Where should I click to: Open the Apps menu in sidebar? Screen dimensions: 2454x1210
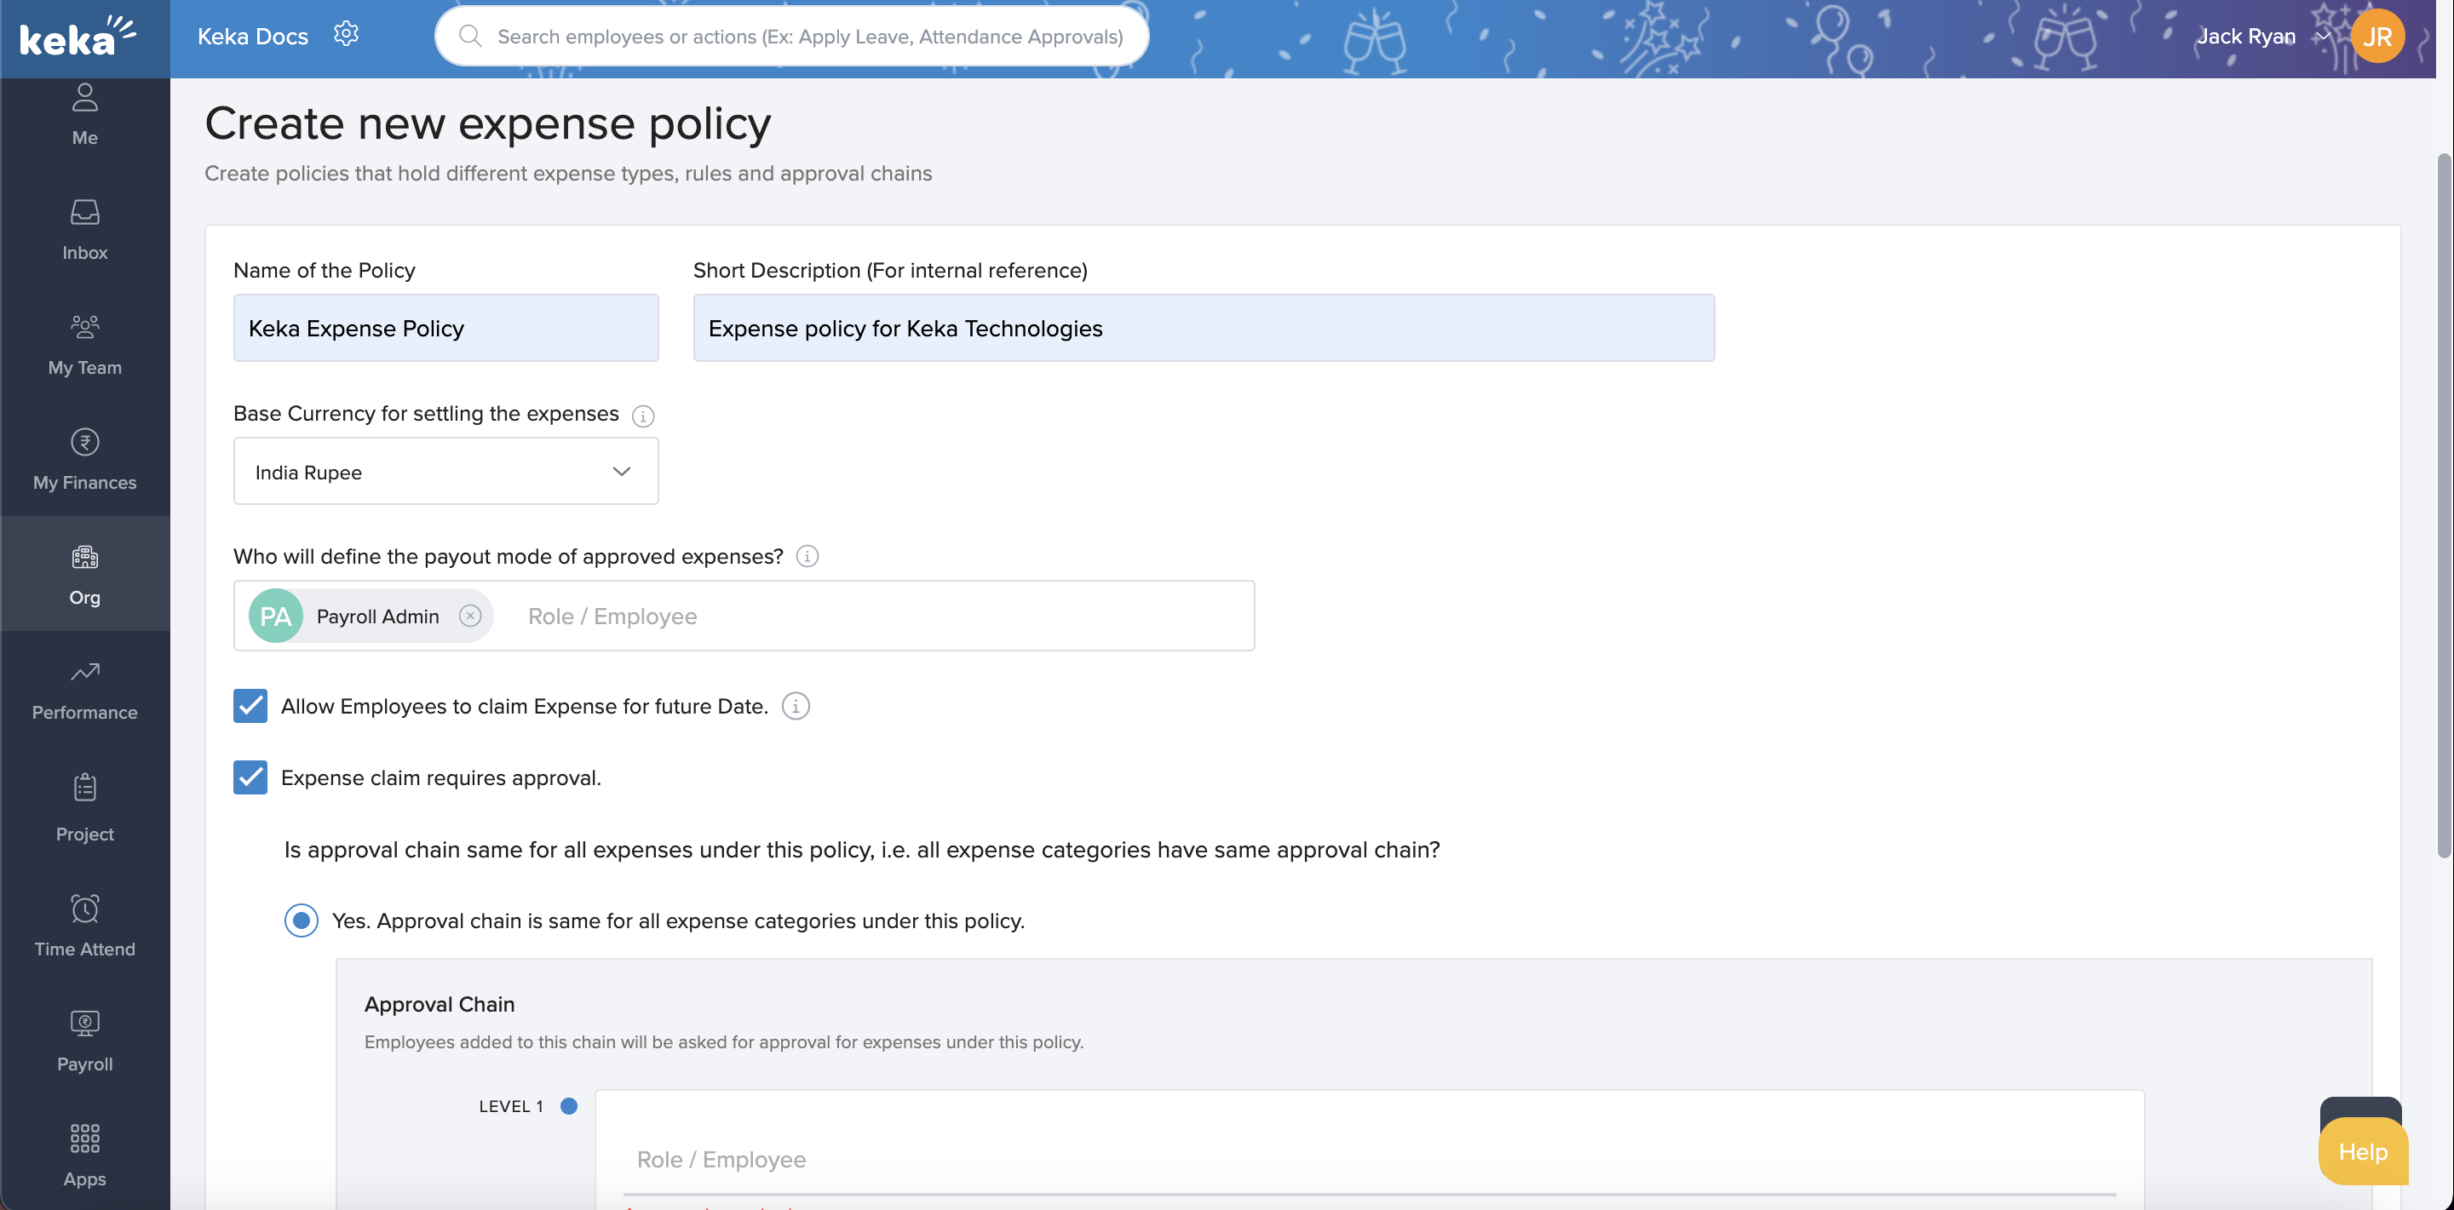(85, 1154)
